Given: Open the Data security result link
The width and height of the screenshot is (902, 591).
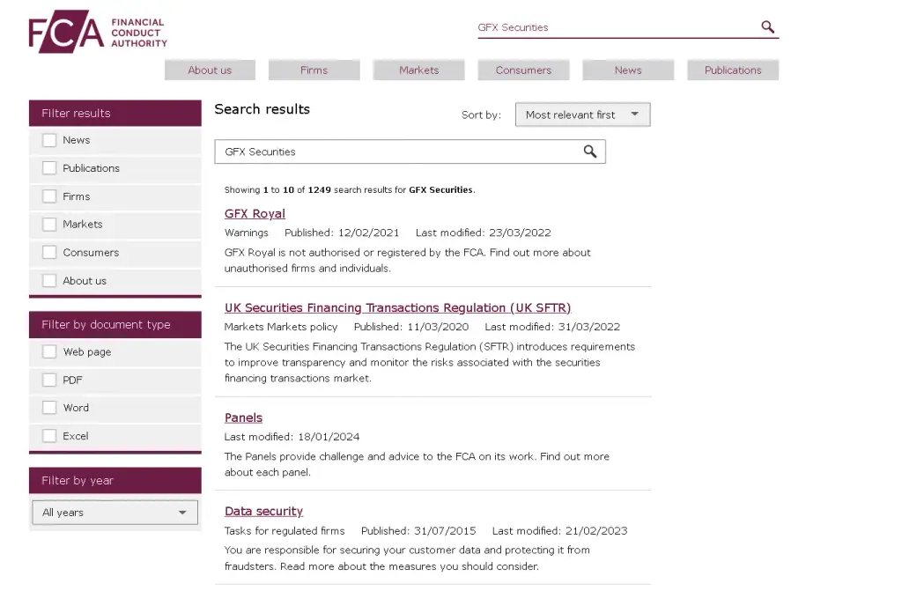Looking at the screenshot, I should pyautogui.click(x=263, y=511).
